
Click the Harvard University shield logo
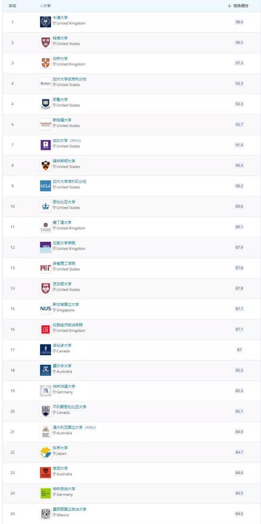tap(46, 42)
